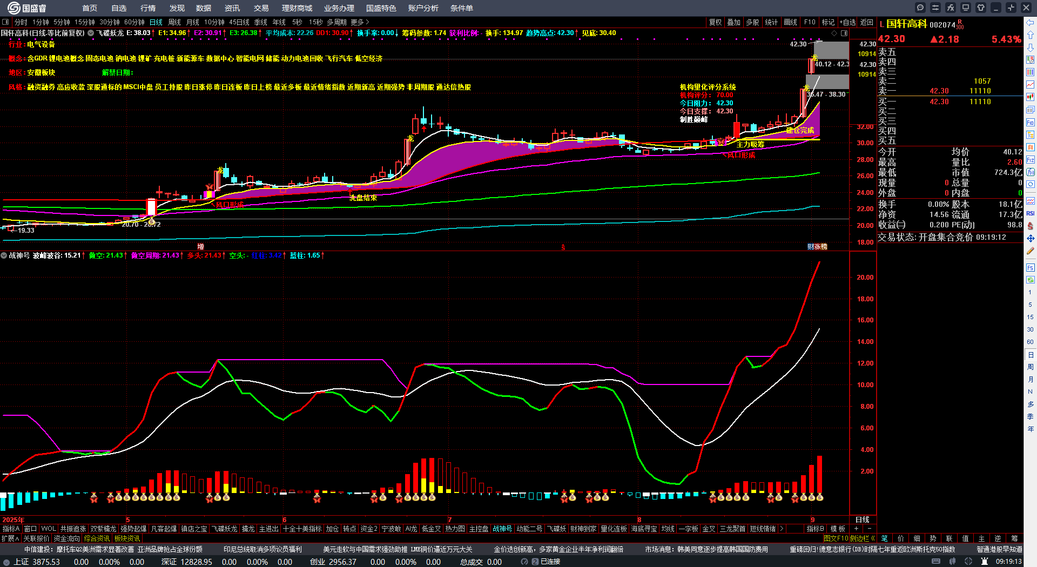This screenshot has height=567, width=1037.
Task: Expand the 扩展 panel
Action: [10, 538]
